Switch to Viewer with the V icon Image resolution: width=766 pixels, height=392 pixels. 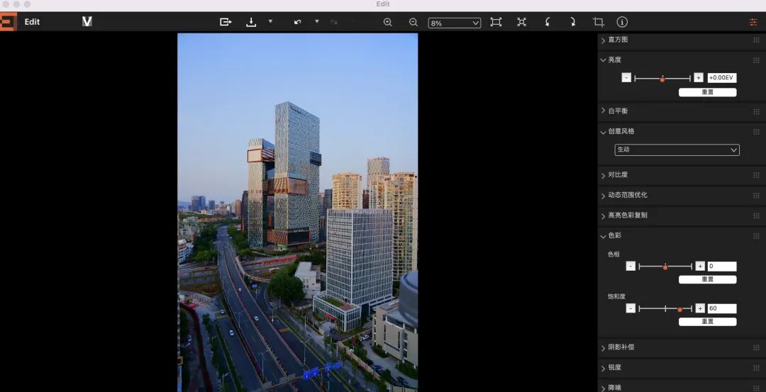point(87,21)
